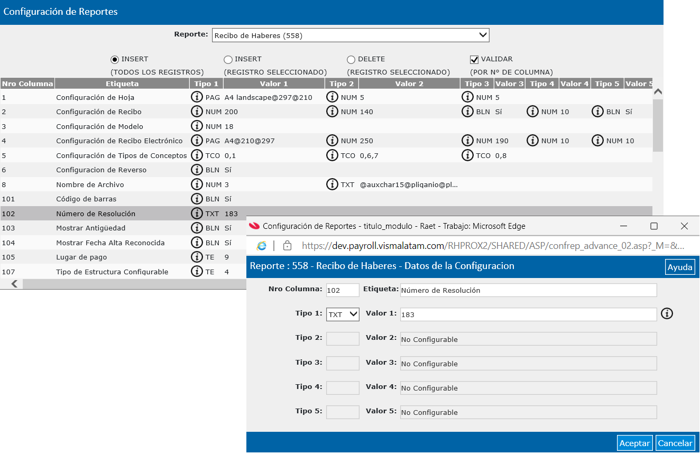Click the Valor 2 column header
The width and height of the screenshot is (700, 454).
pos(409,84)
